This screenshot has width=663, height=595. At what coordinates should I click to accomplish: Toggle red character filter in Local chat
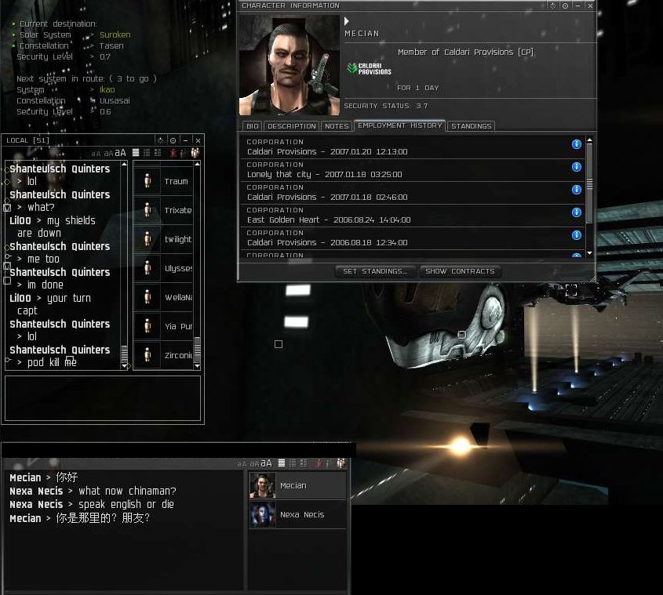[x=173, y=153]
